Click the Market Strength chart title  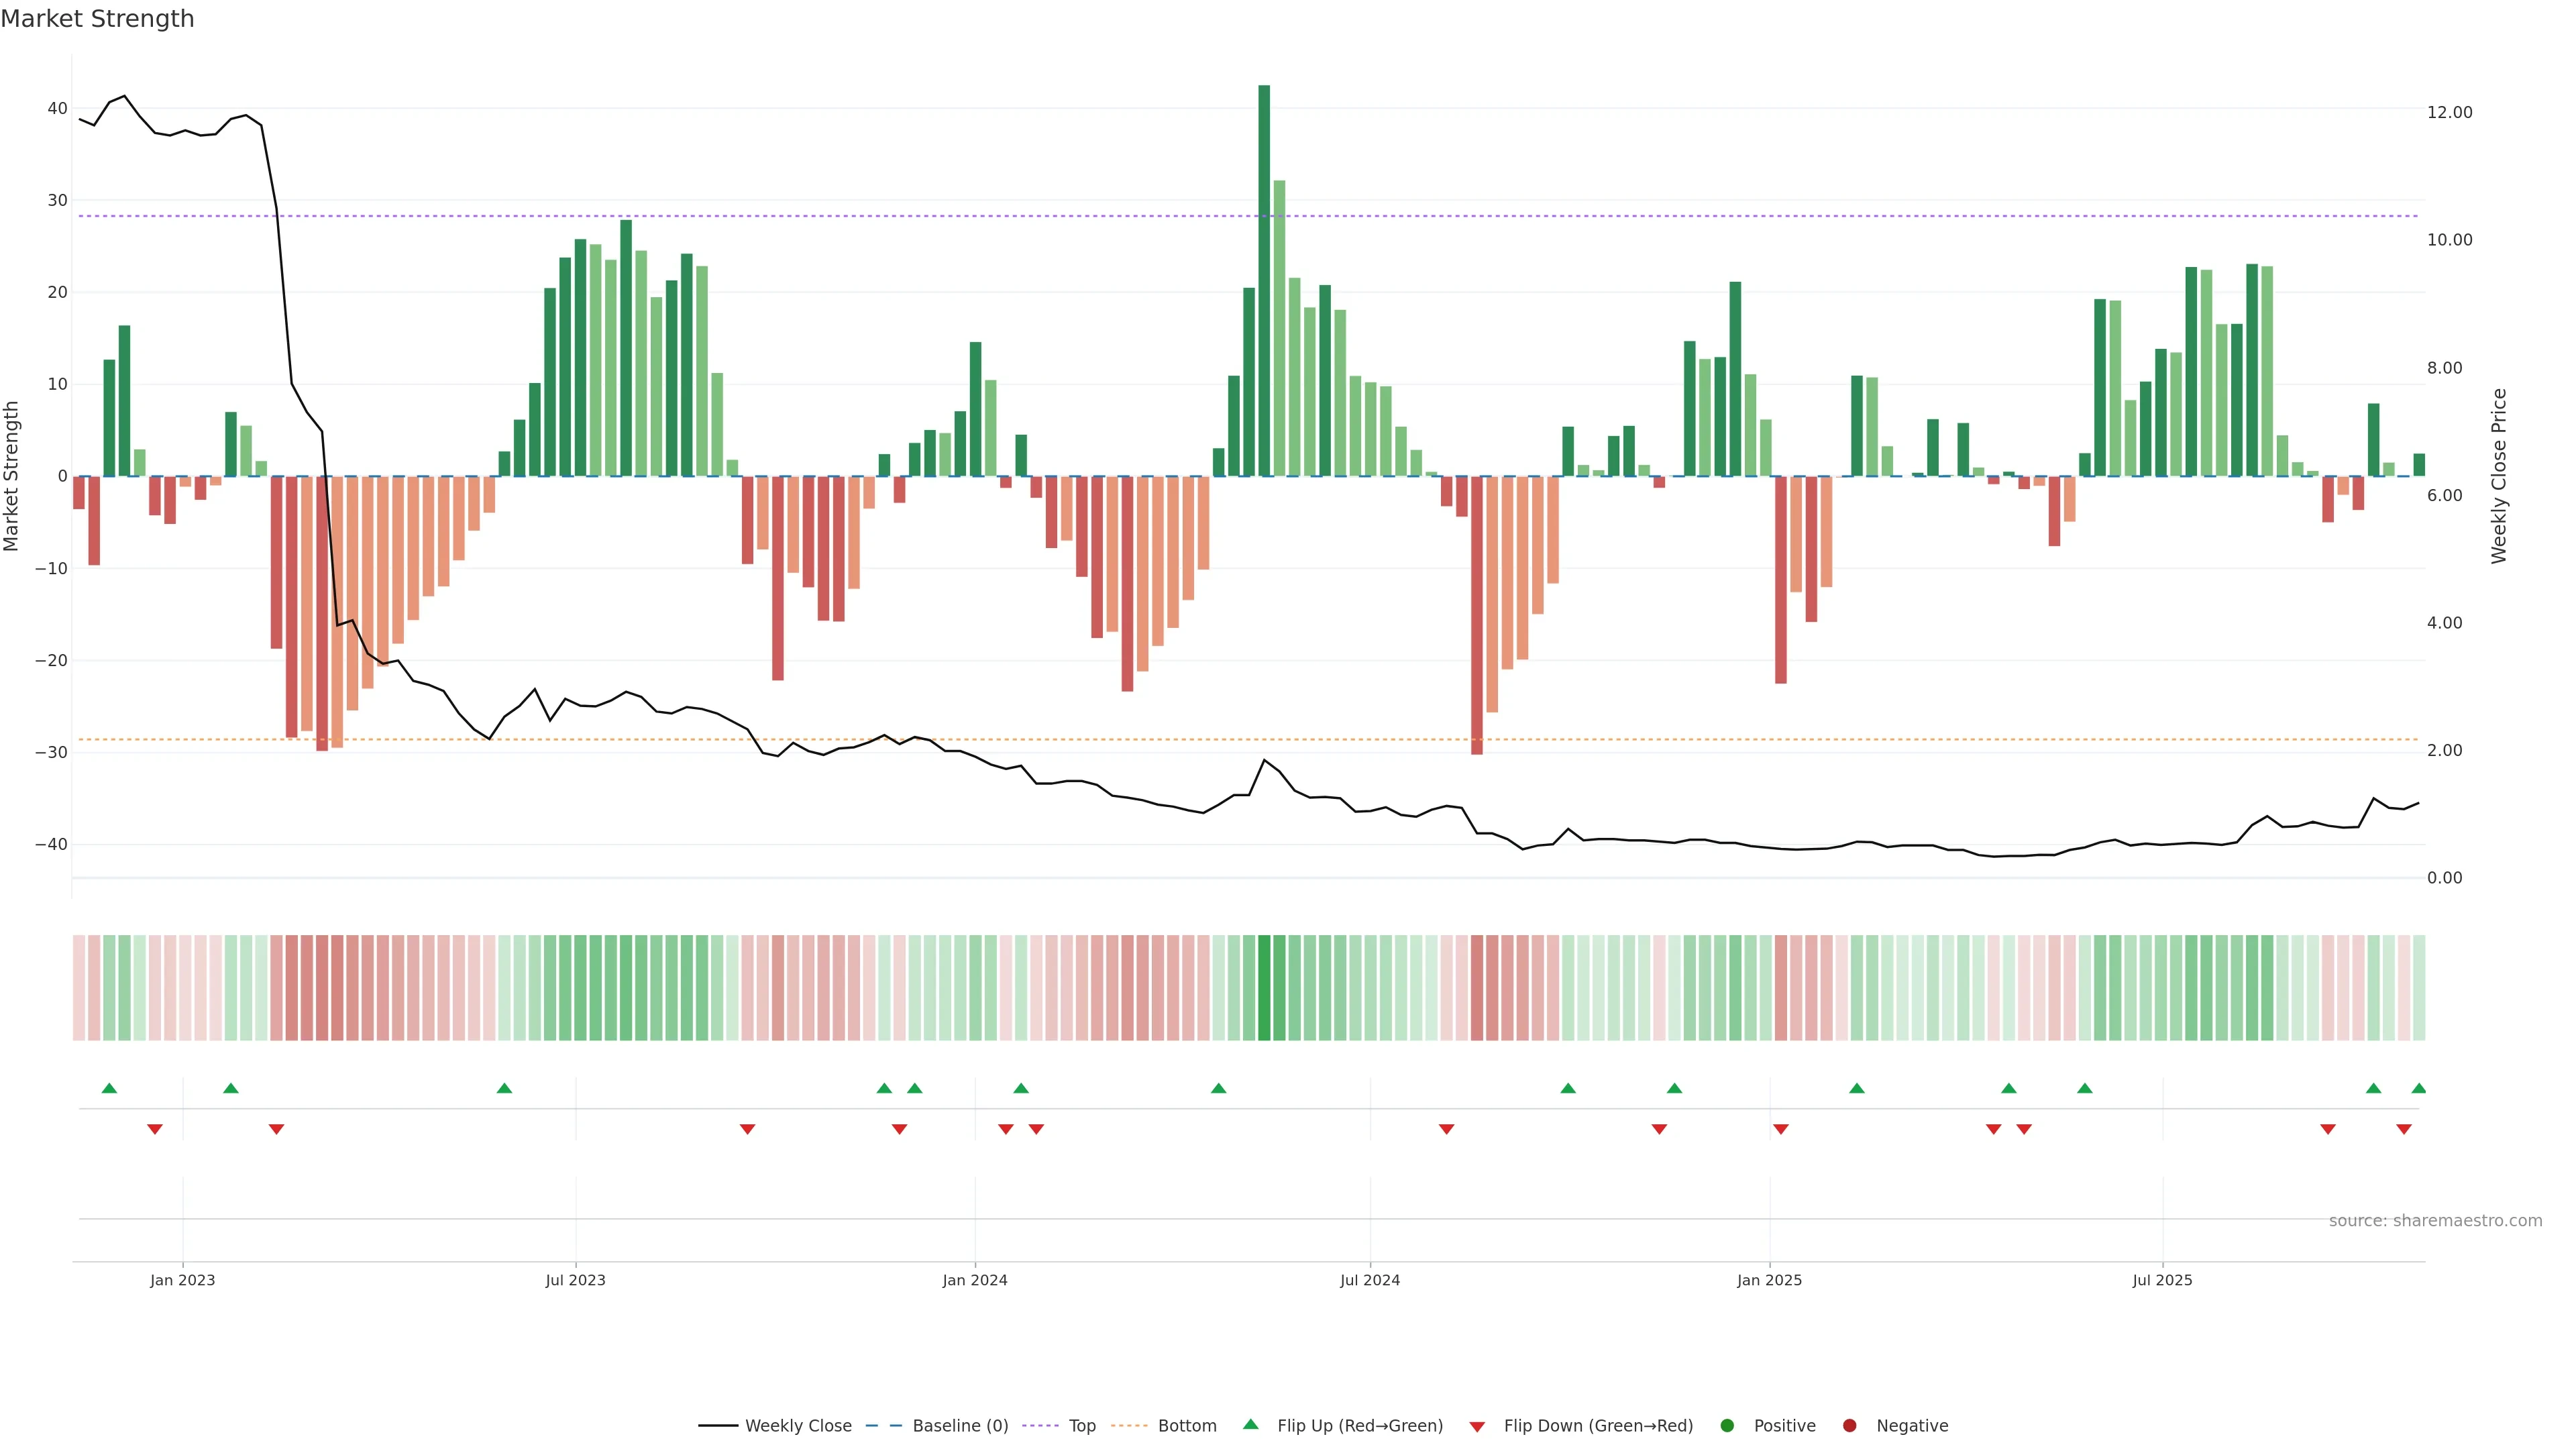pyautogui.click(x=97, y=19)
